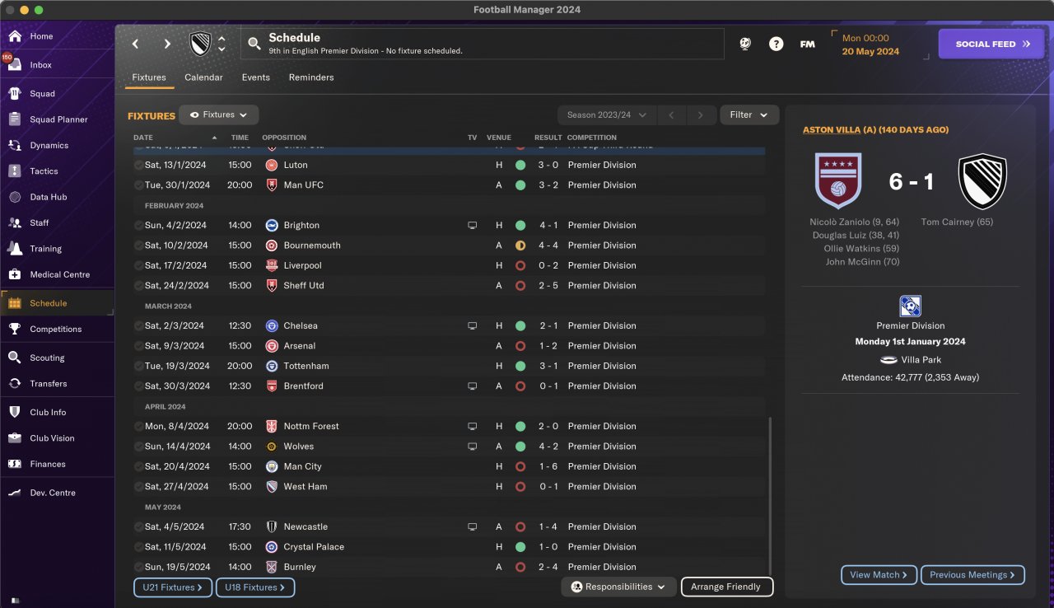The height and width of the screenshot is (608, 1054).
Task: Click the U21 Fixtures button
Action: (172, 587)
